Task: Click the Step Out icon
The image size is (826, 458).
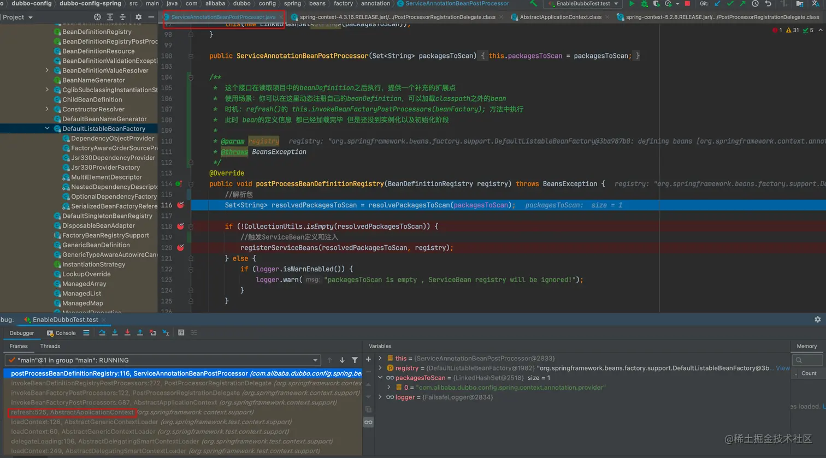Action: (140, 332)
